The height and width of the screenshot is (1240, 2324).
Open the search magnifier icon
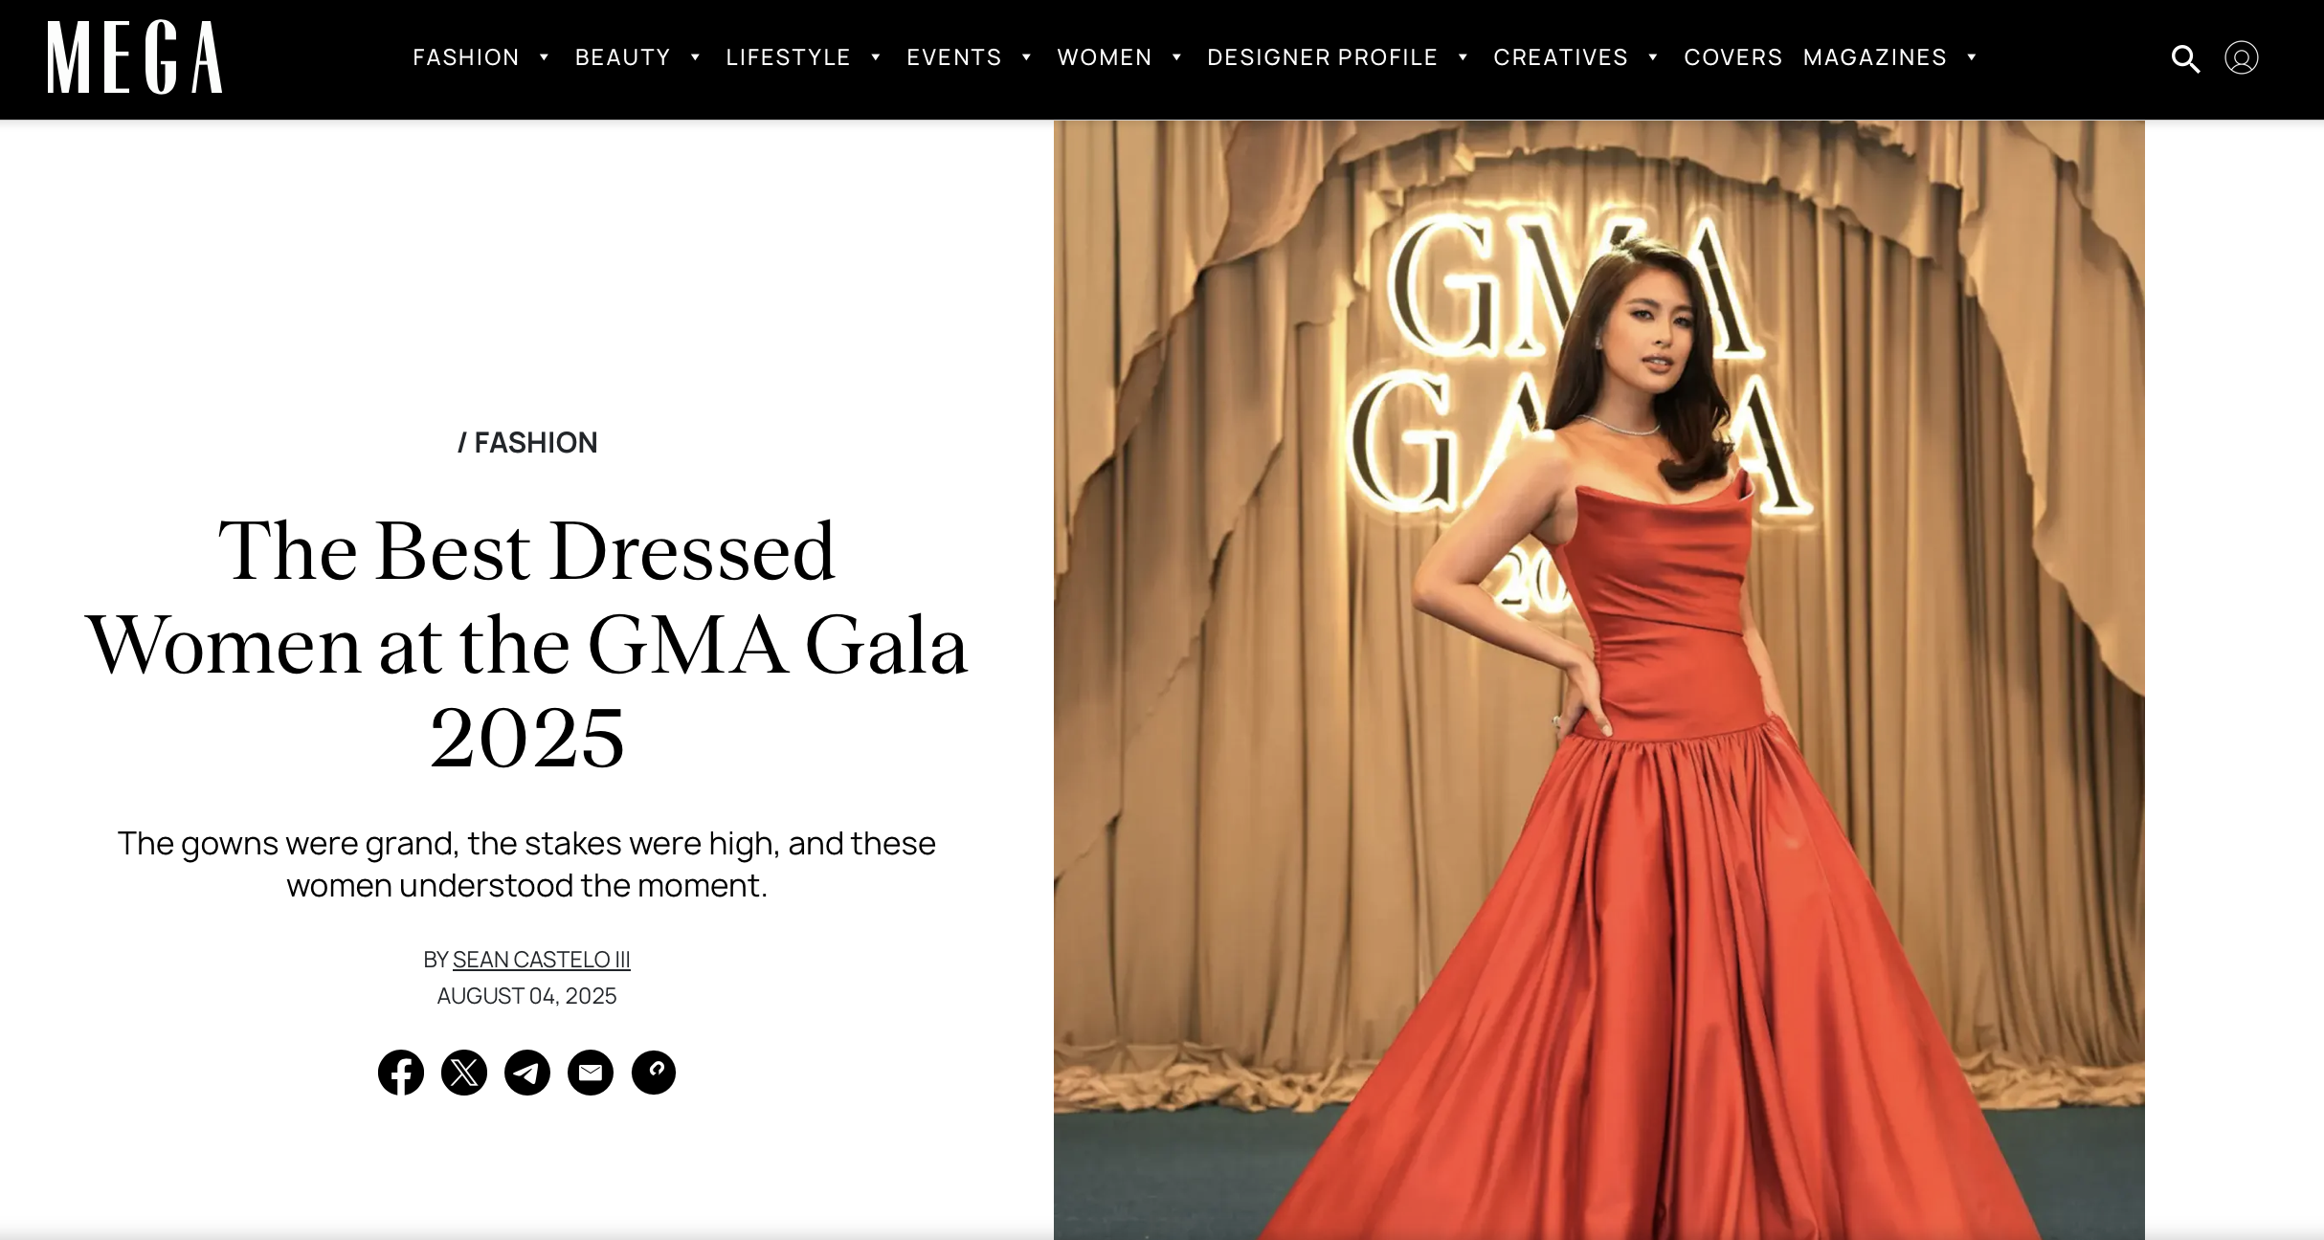[x=2185, y=58]
